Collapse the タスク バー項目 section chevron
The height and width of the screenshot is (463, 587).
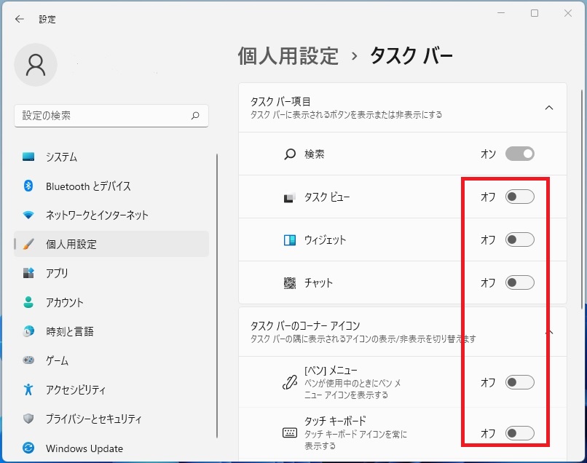549,108
